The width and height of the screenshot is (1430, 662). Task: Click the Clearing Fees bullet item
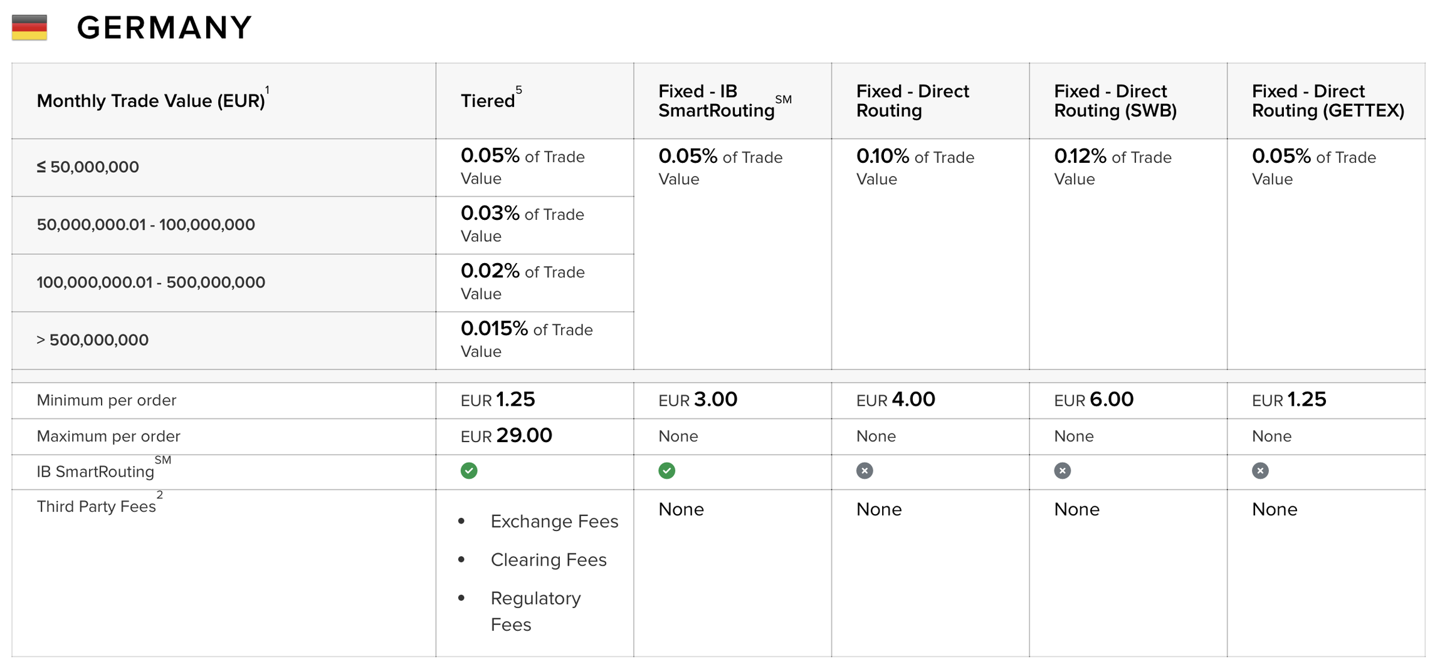(x=549, y=559)
